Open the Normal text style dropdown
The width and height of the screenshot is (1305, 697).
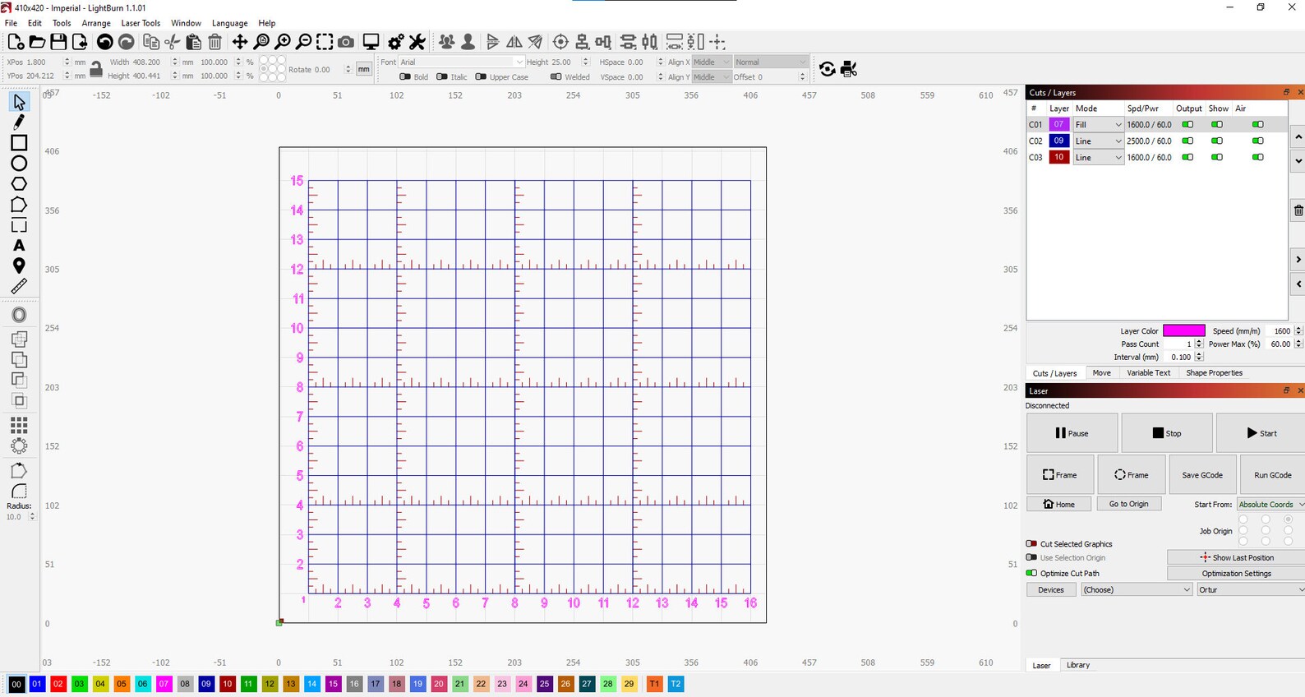tap(771, 62)
